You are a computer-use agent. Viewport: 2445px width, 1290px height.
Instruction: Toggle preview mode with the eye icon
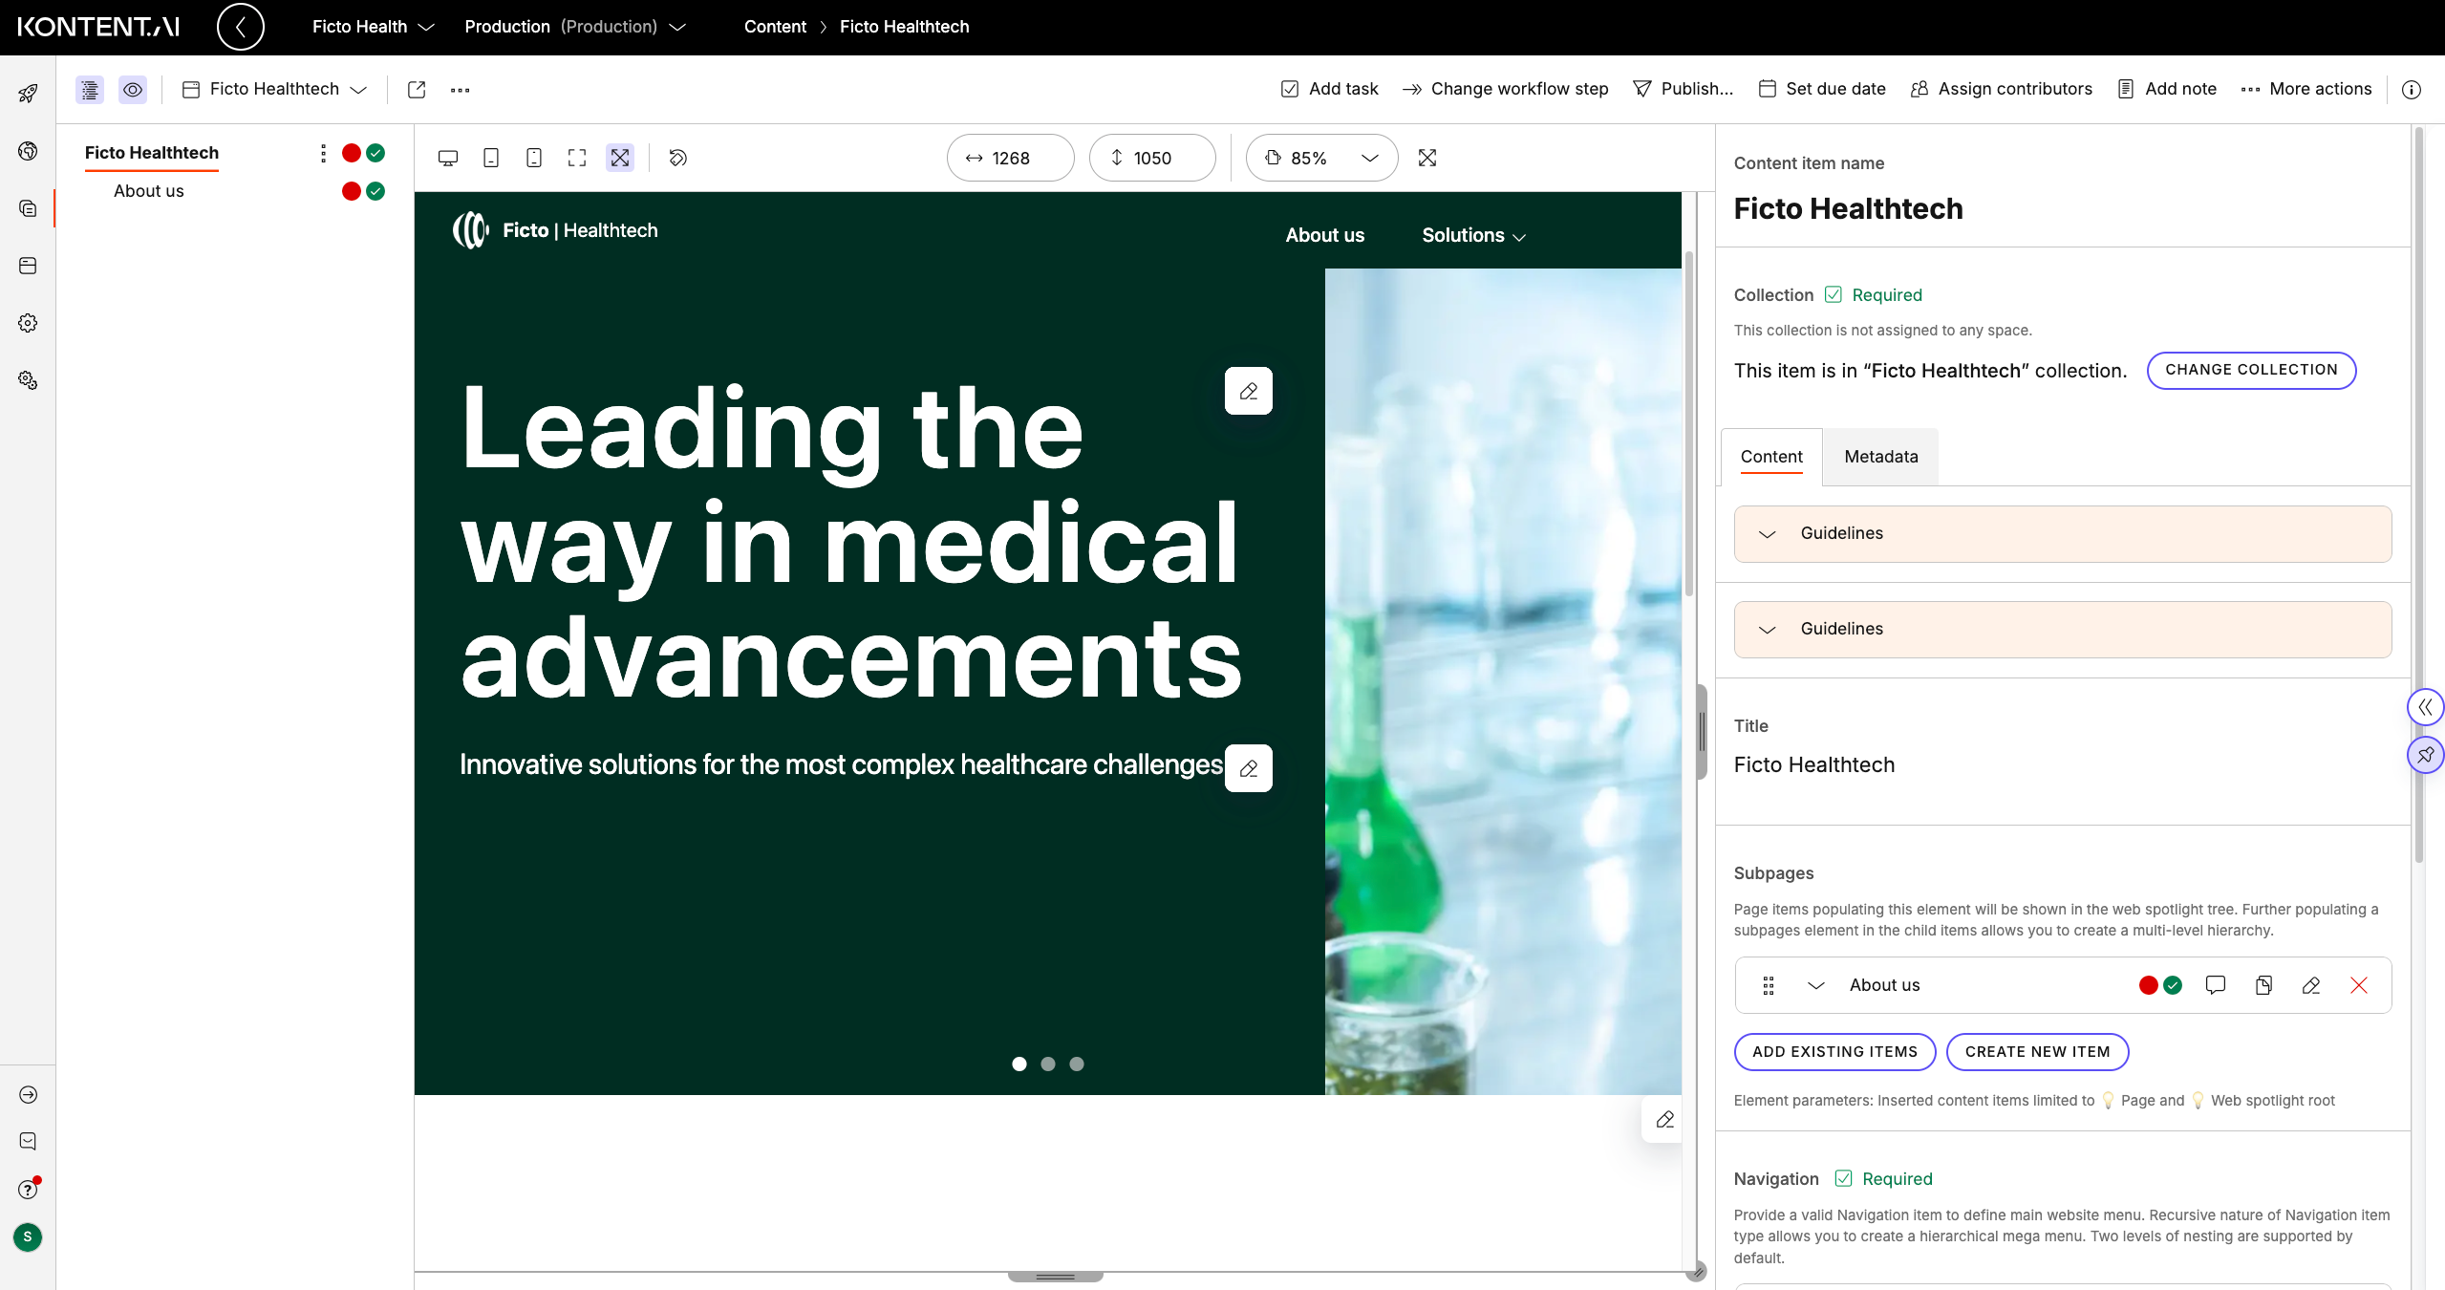point(133,90)
